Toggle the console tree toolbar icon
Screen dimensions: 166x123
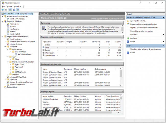point(10,10)
